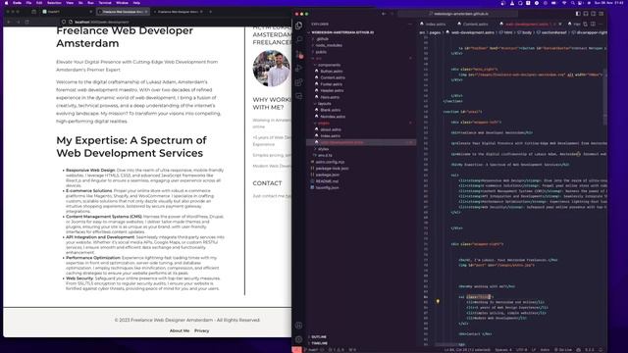Go back using the VS Code title bar arrow
The image size is (628, 353).
click(x=384, y=14)
